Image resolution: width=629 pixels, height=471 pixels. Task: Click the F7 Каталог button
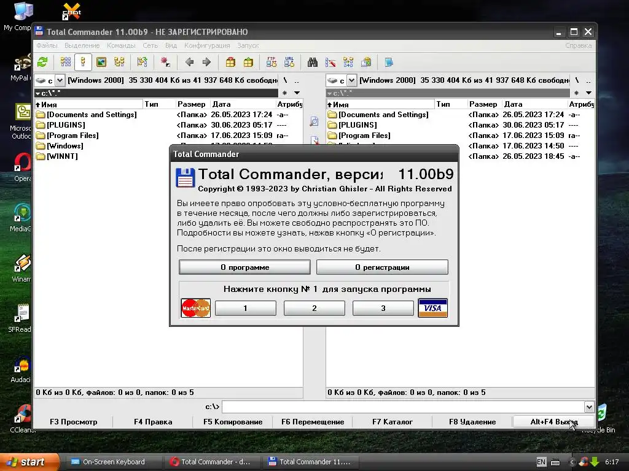[393, 422]
